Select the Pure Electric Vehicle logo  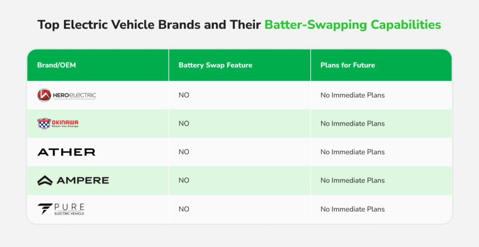(61, 209)
